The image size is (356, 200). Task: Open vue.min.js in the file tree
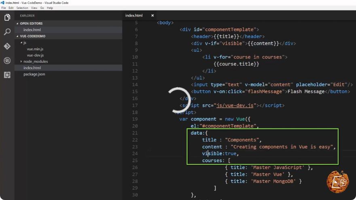(35, 49)
